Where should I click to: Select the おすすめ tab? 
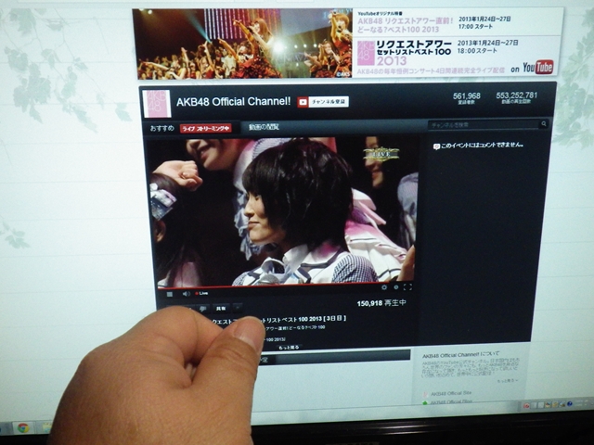[x=161, y=128]
